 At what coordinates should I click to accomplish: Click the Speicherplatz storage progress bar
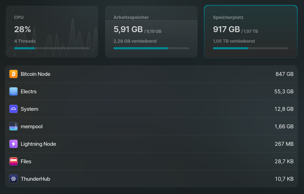[x=250, y=48]
